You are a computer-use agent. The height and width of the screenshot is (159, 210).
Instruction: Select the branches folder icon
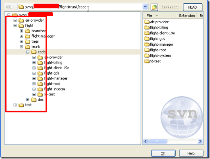tap(27, 31)
